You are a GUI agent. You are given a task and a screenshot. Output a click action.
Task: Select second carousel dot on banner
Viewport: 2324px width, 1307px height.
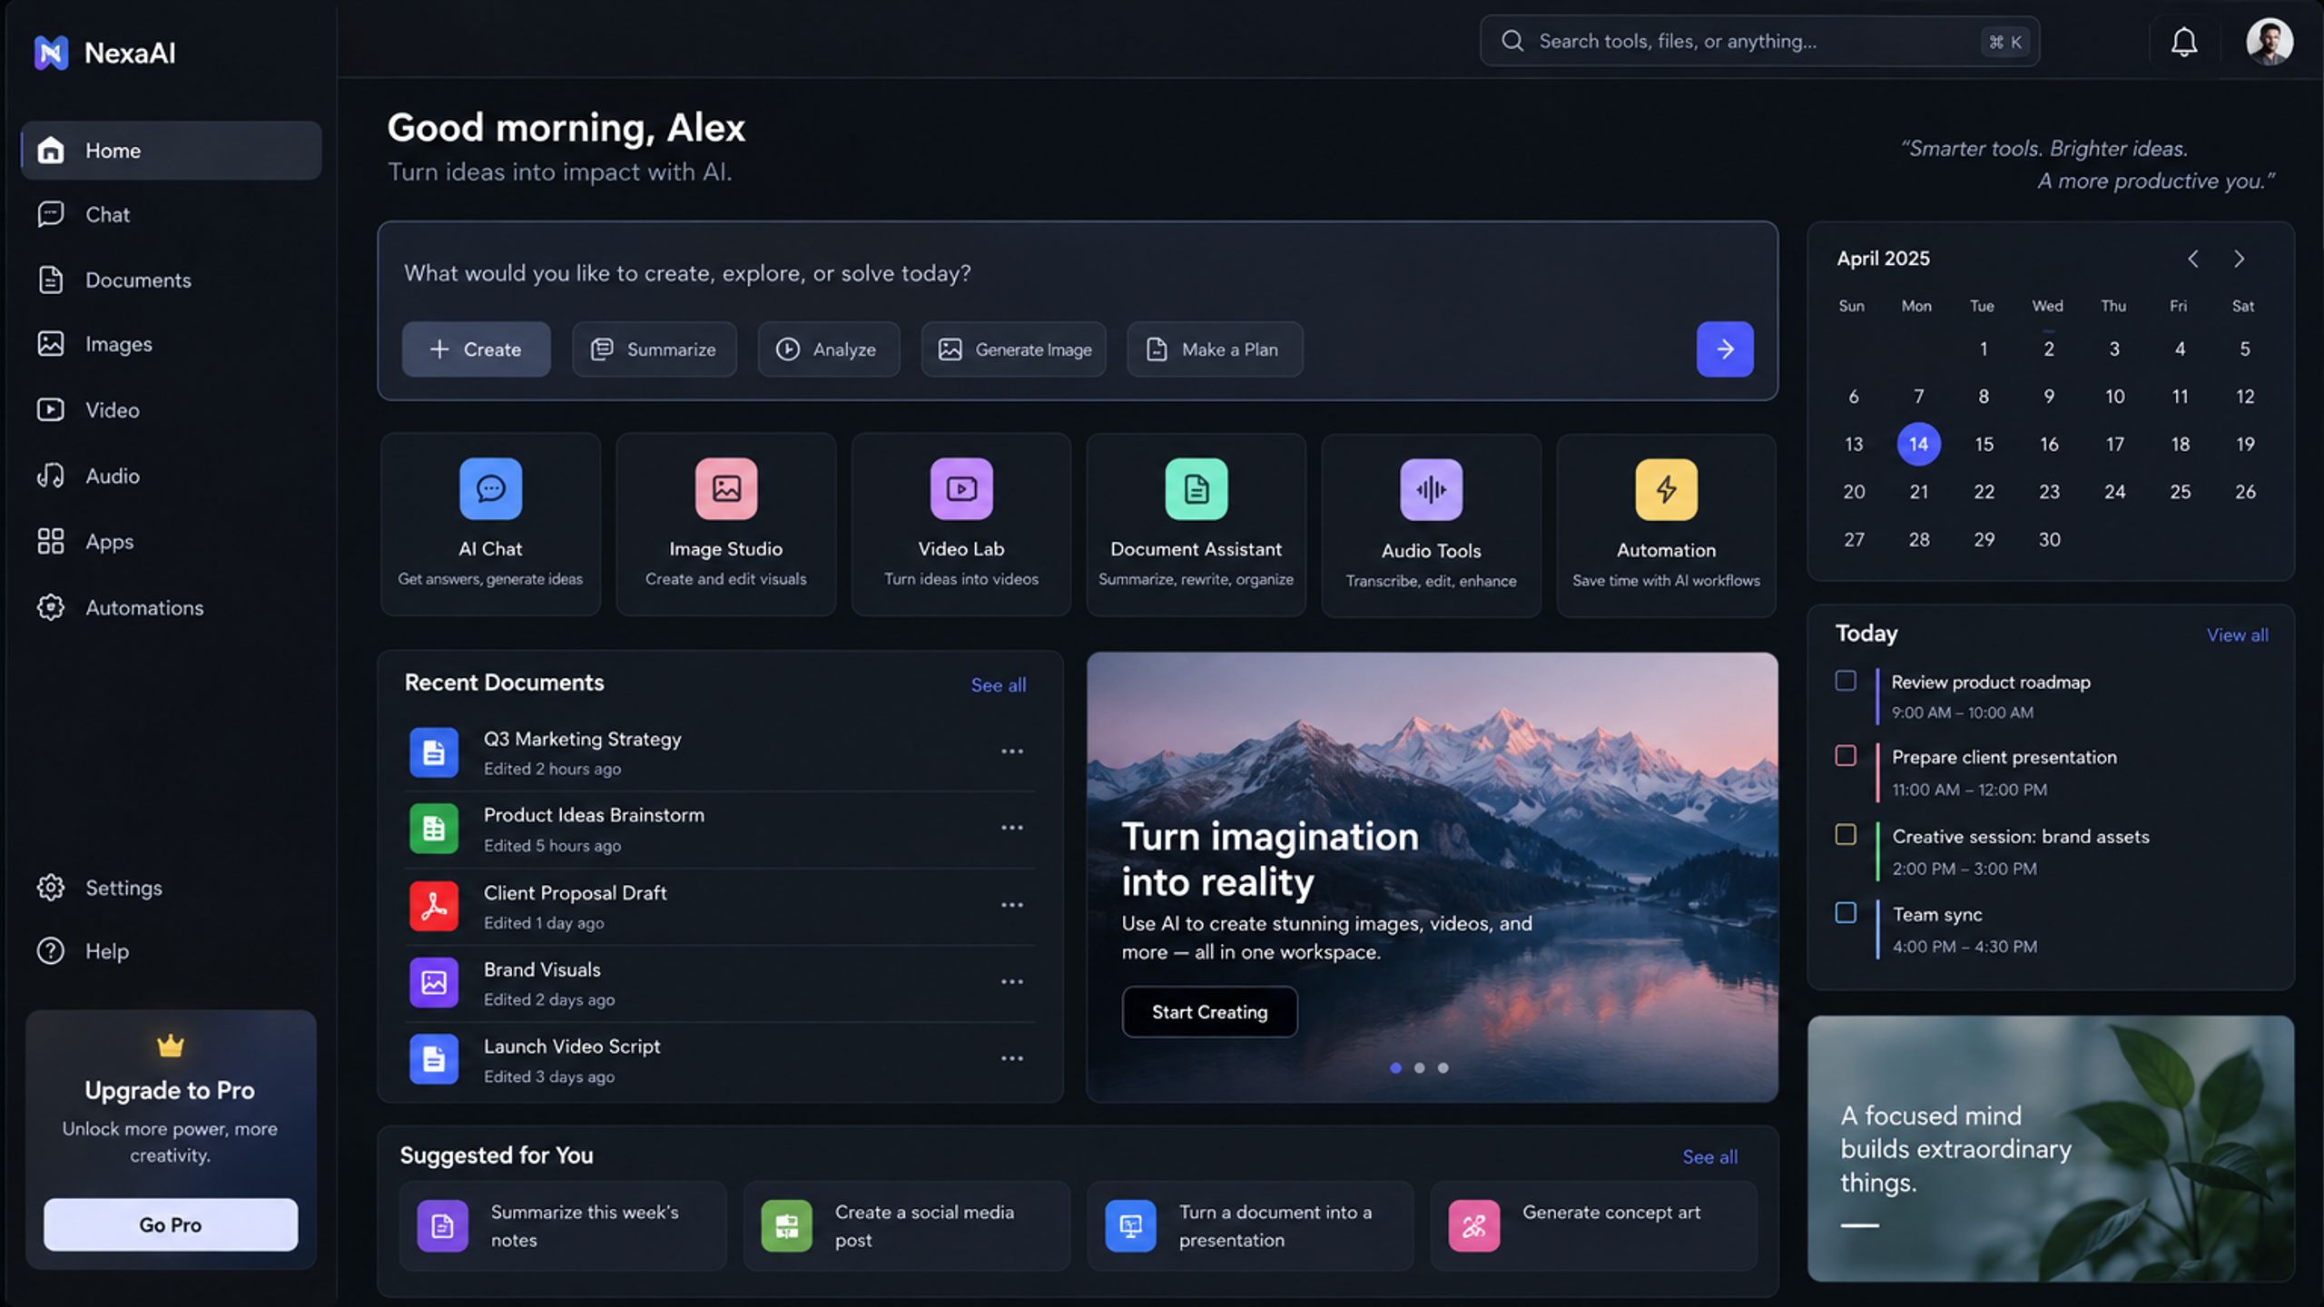click(1419, 1068)
